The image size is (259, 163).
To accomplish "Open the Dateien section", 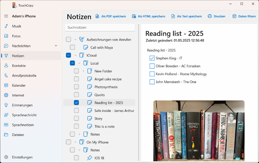I will pyautogui.click(x=31, y=135).
